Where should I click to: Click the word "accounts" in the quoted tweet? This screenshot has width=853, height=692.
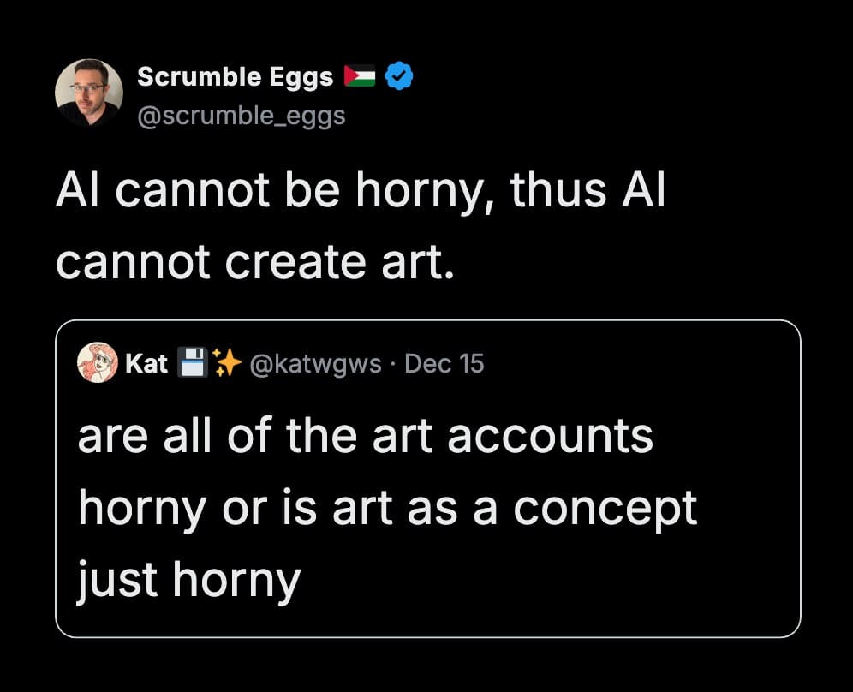pyautogui.click(x=550, y=436)
